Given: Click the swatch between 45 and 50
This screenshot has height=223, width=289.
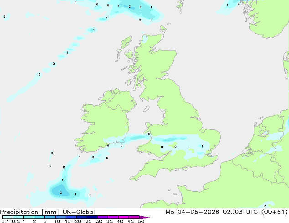Looking at the screenshot, I should pyautogui.click(x=134, y=217).
